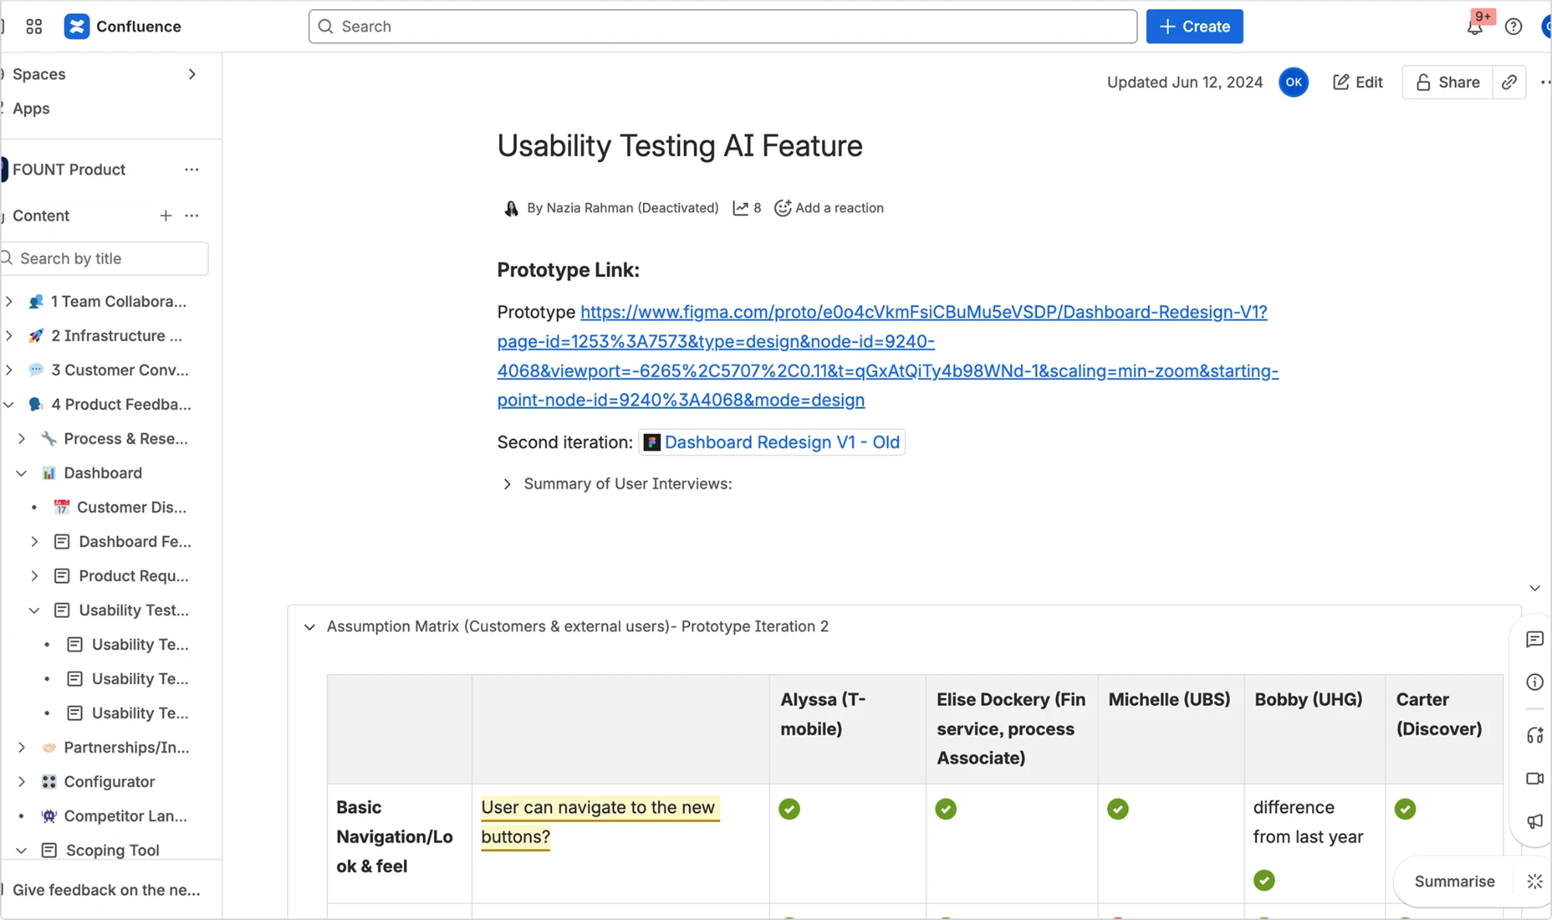Click the top Search field

(722, 26)
